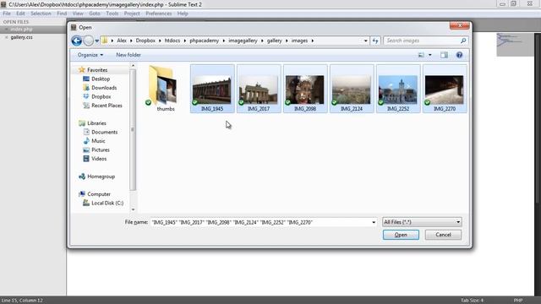
Task: Change view using the view icon
Action: [x=421, y=55]
